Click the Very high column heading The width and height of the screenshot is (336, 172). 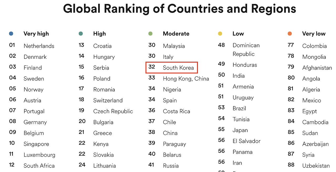click(36, 34)
